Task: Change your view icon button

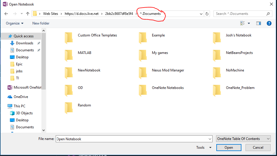Action: pos(242,23)
